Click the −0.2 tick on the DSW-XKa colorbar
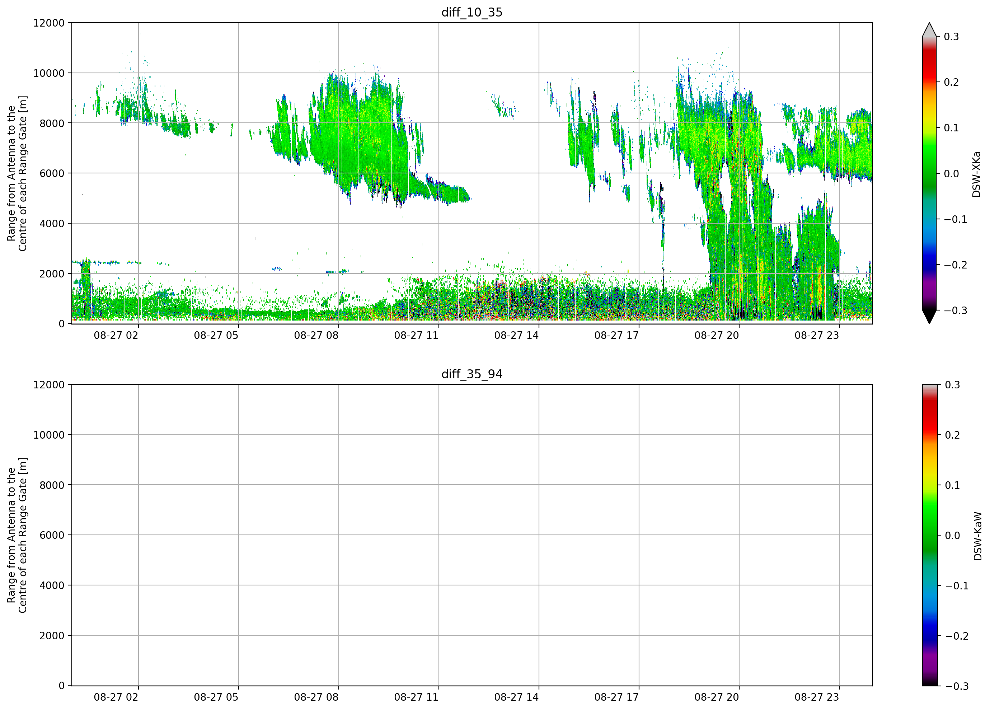The width and height of the screenshot is (990, 710). pyautogui.click(x=956, y=265)
